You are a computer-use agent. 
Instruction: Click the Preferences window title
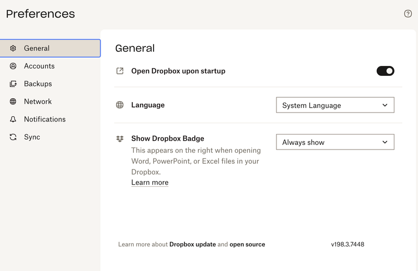[40, 14]
